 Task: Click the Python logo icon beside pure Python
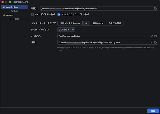(4, 7)
